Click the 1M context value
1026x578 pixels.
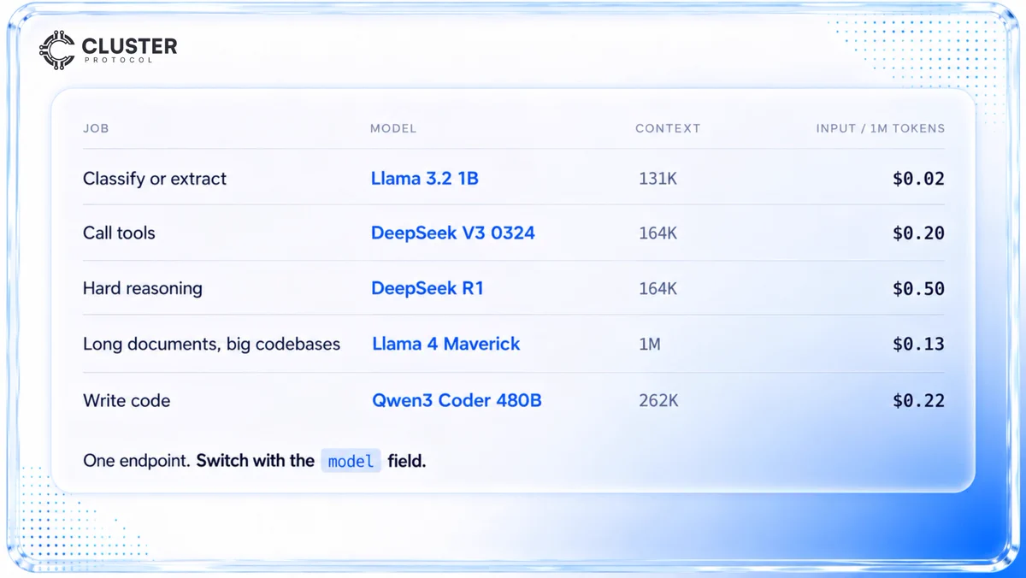[x=650, y=345]
